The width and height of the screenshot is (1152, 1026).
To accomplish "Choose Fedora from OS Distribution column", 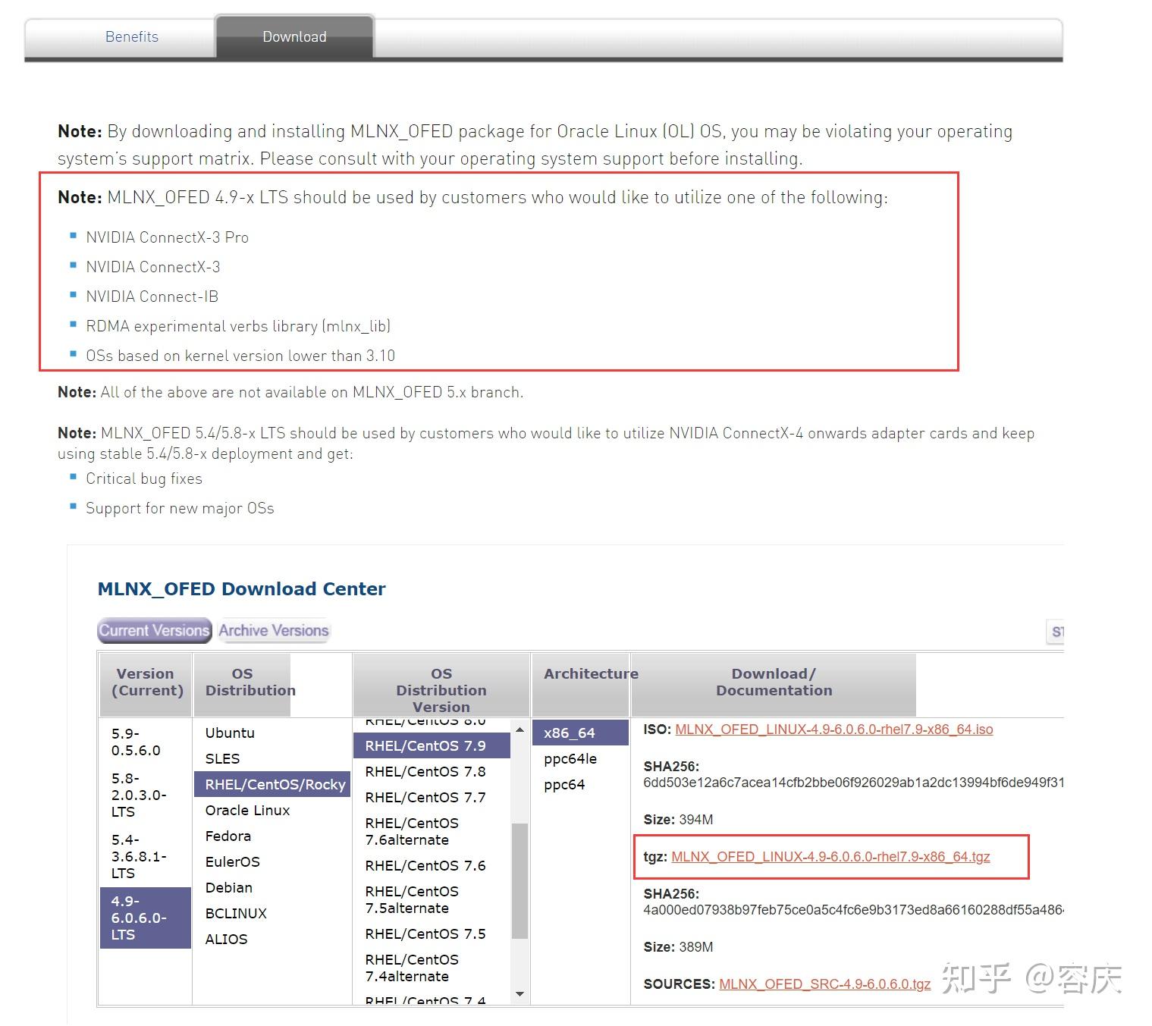I will point(228,835).
